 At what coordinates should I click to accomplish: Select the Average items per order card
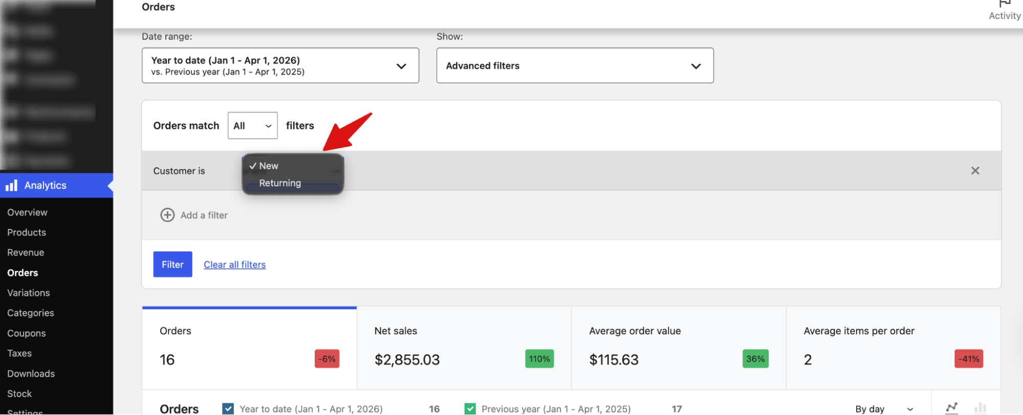point(893,348)
